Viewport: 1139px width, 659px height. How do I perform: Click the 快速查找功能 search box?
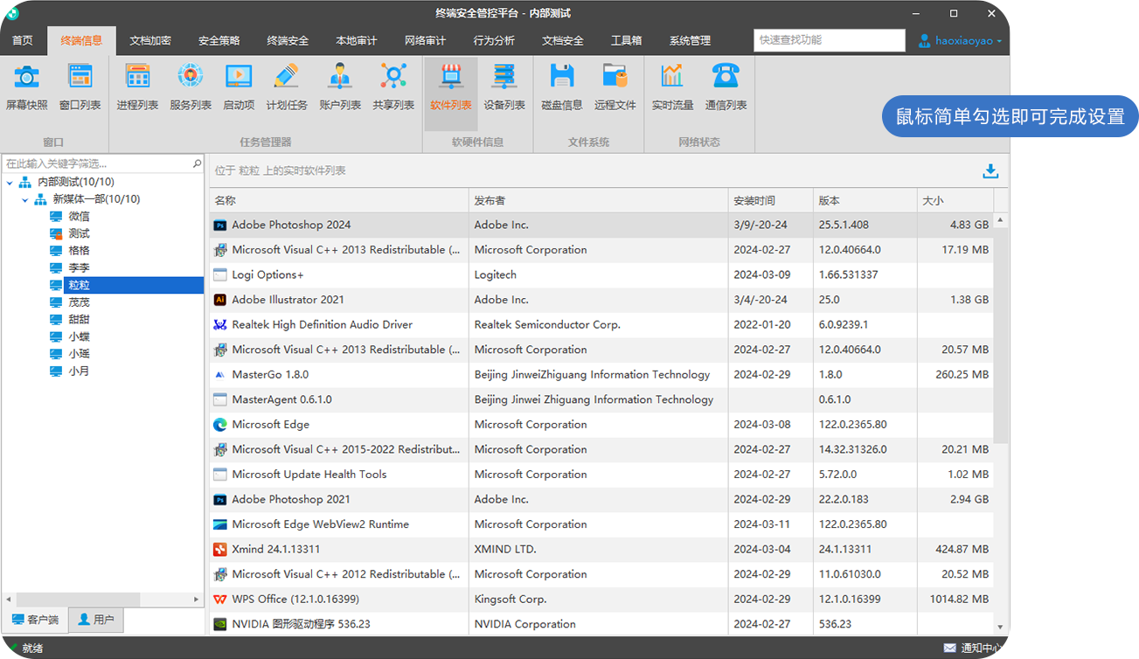click(x=830, y=40)
